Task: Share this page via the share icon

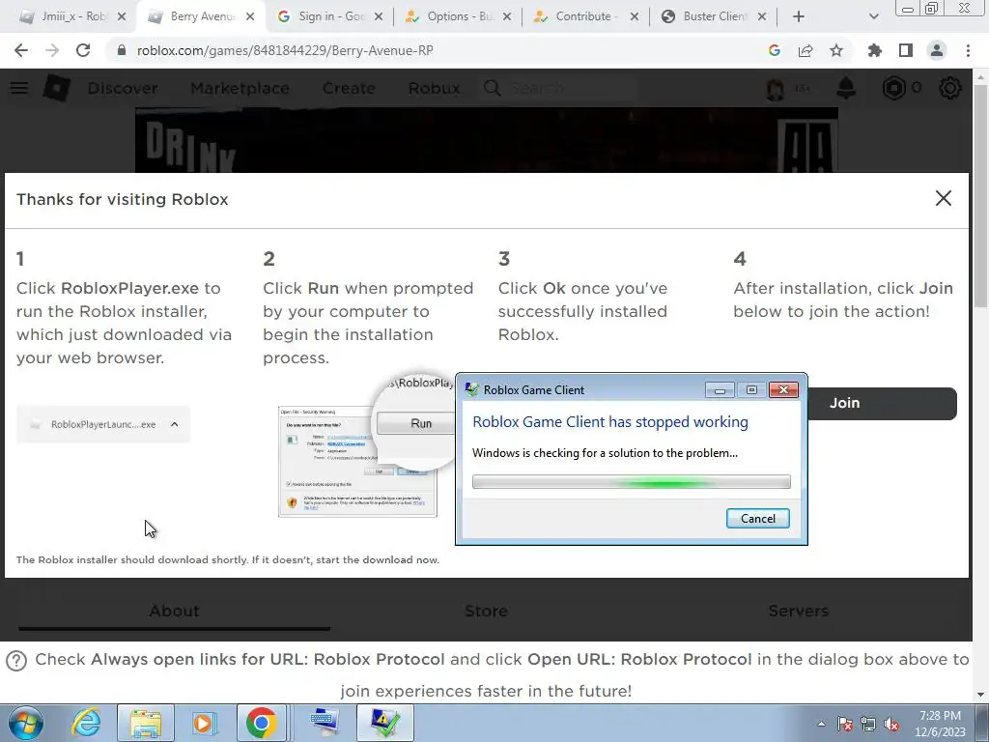Action: coord(805,50)
